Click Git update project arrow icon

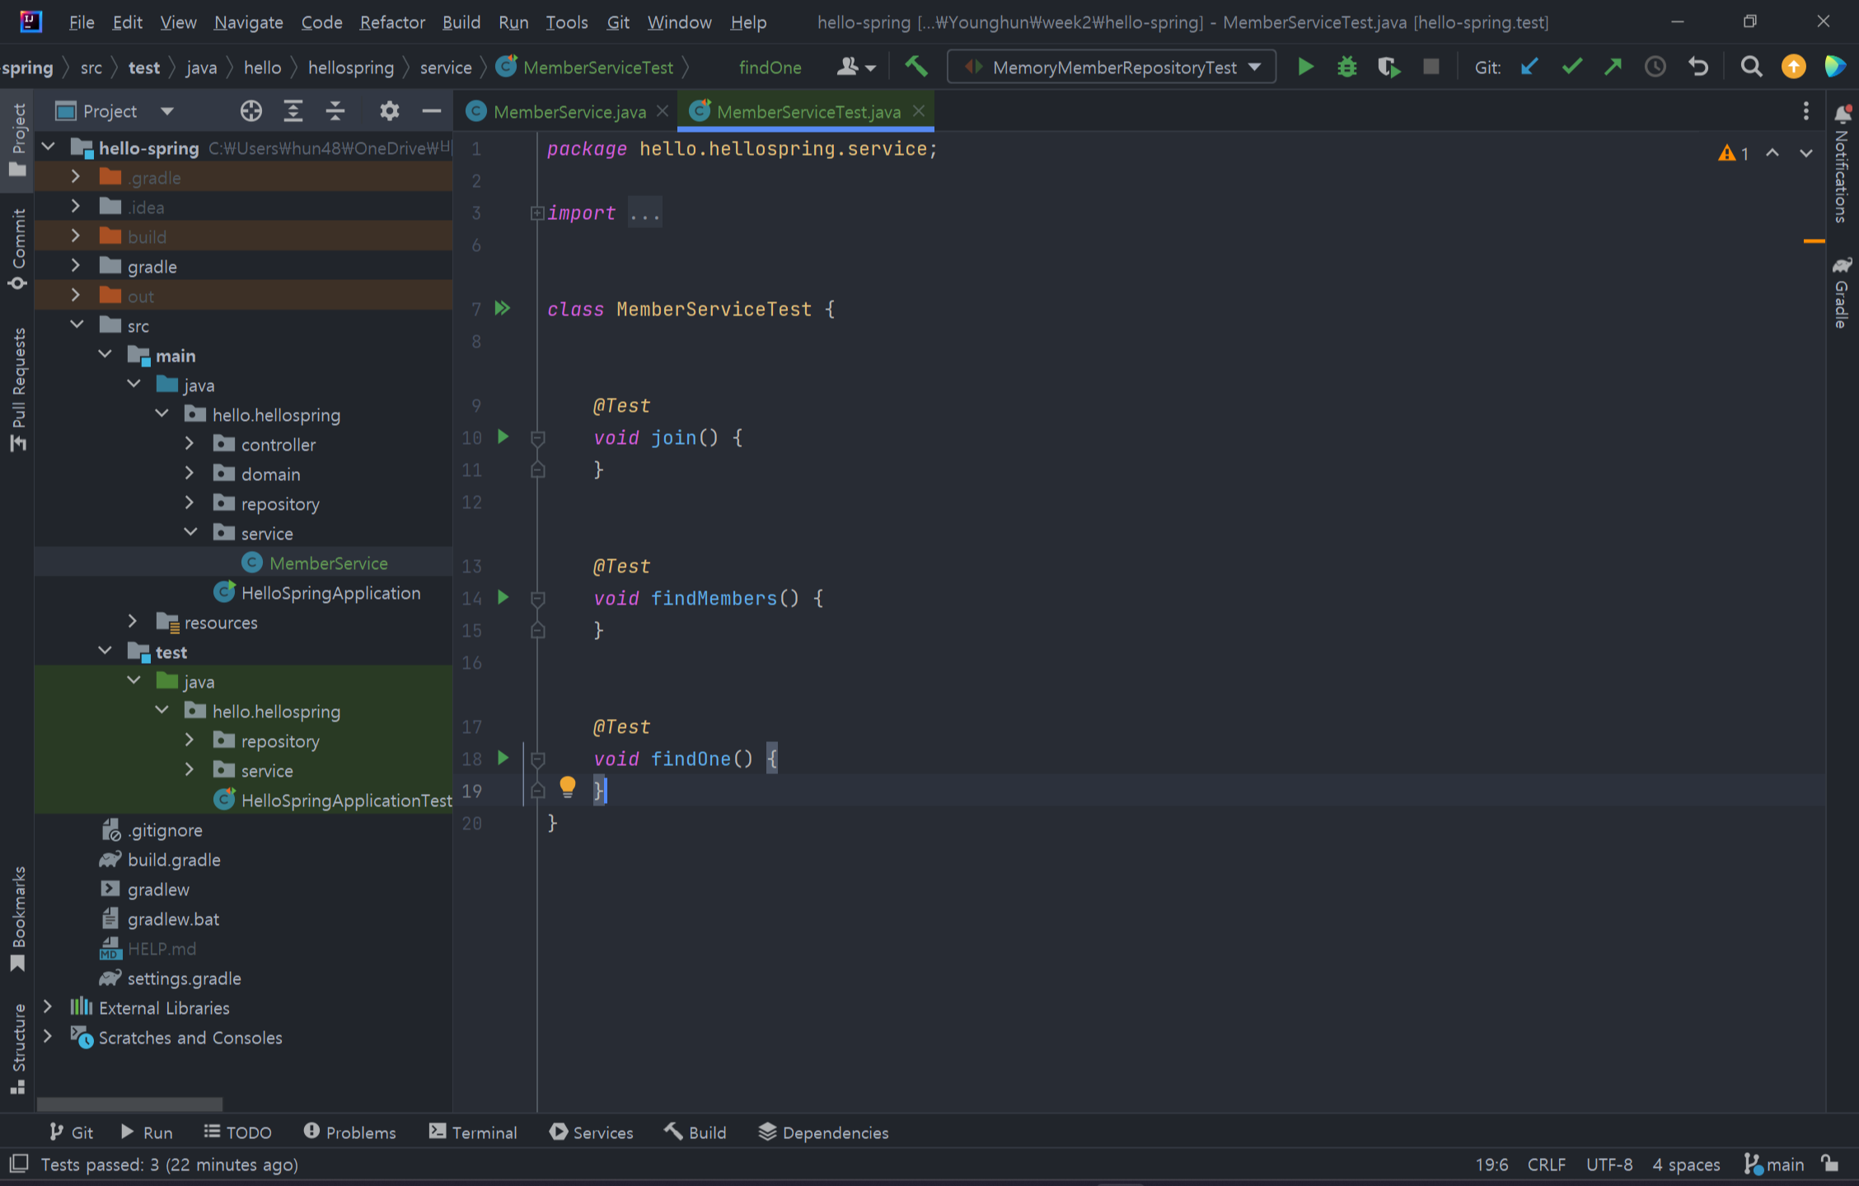1529,67
